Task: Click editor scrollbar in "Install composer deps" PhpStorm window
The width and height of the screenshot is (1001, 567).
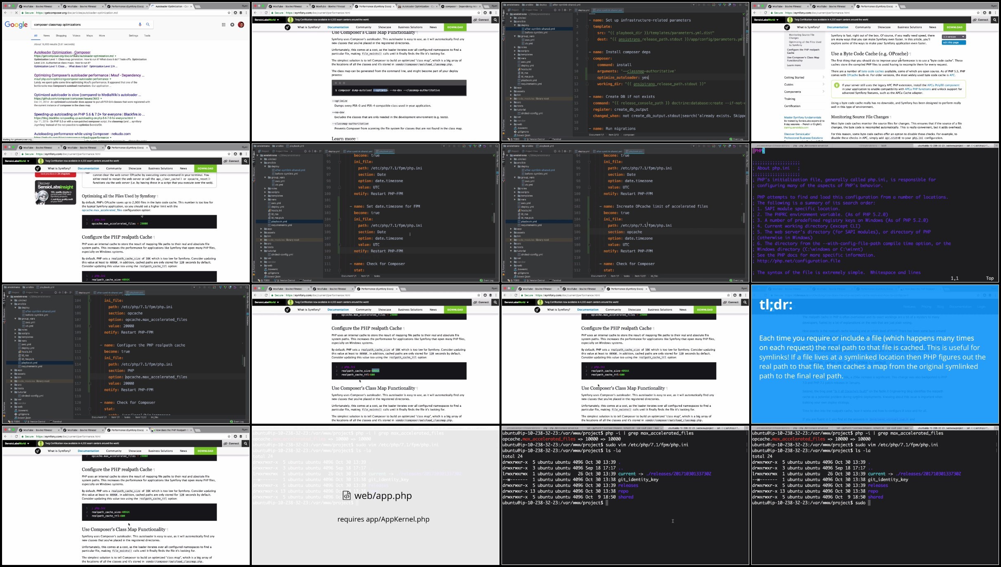Action: (x=744, y=37)
